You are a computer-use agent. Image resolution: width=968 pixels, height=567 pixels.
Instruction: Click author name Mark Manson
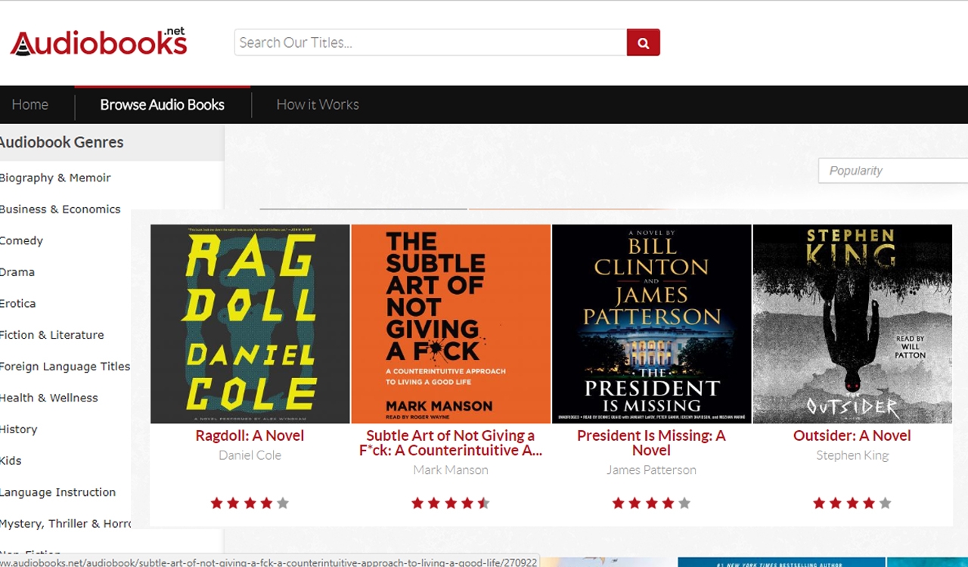pyautogui.click(x=451, y=469)
